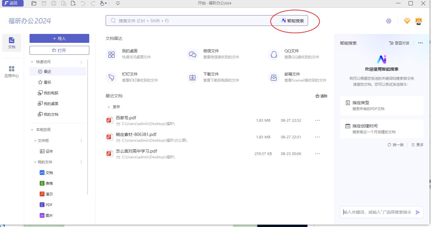Open more options for 怎么面对高中学习.pdf
Screen dimensions: 431x227
click(317, 154)
